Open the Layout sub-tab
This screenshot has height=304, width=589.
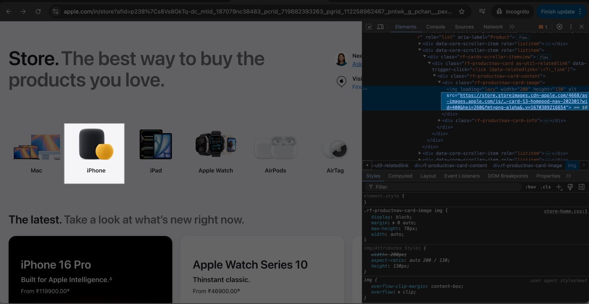point(428,176)
